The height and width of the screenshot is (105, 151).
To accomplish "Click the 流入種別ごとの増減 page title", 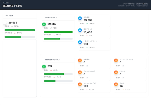I will pos(12,6).
